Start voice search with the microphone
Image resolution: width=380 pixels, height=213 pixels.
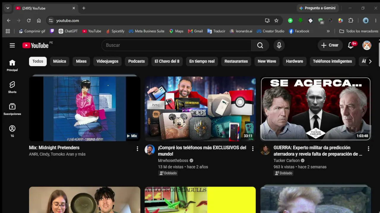279,45
